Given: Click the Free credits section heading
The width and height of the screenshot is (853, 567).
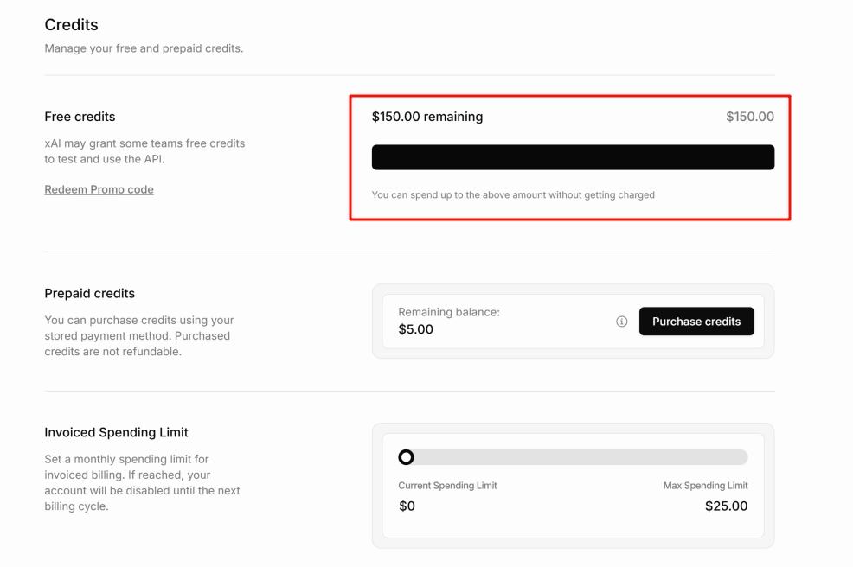Looking at the screenshot, I should [80, 117].
